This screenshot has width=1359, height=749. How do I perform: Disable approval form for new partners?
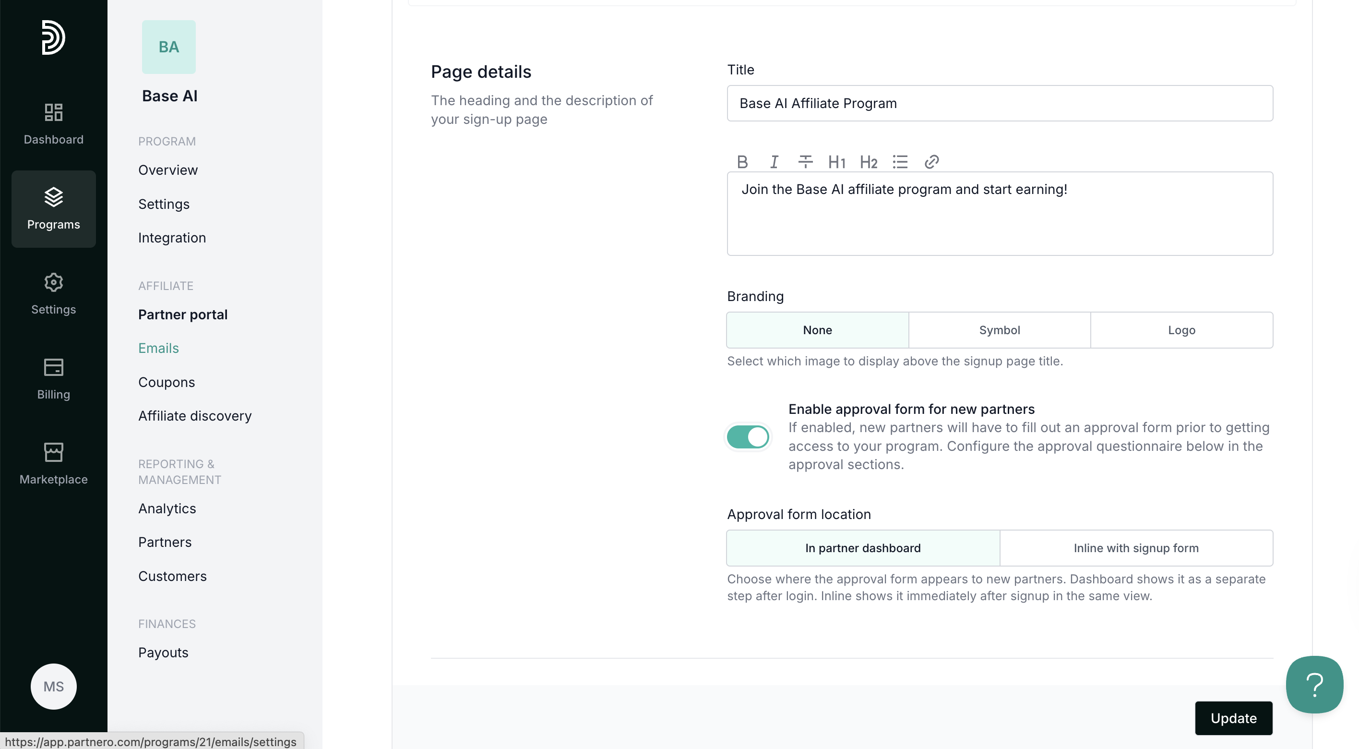pyautogui.click(x=748, y=437)
